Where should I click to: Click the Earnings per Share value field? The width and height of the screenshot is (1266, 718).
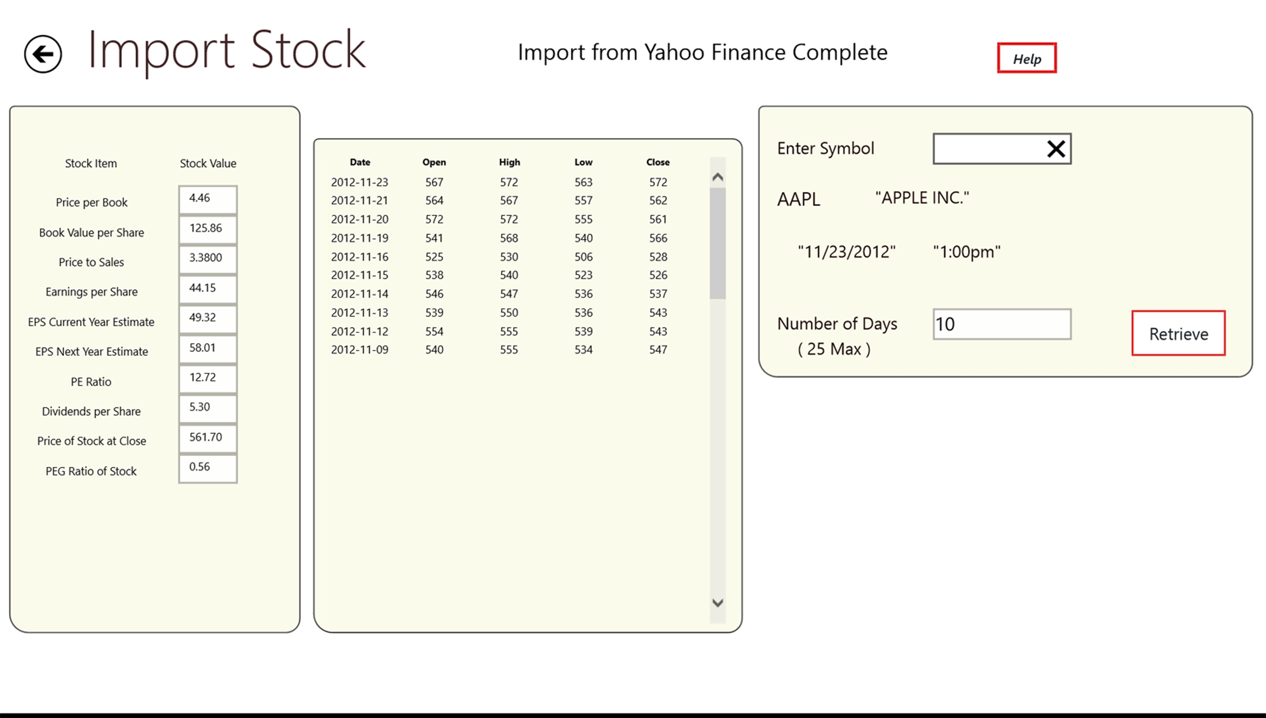click(208, 288)
